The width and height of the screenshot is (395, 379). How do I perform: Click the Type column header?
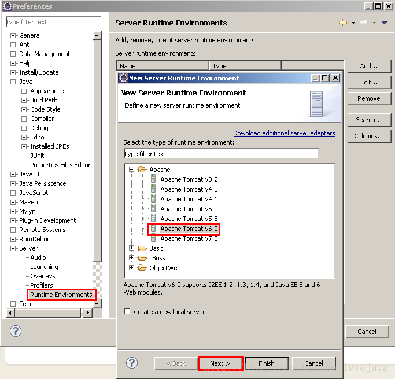[245, 66]
